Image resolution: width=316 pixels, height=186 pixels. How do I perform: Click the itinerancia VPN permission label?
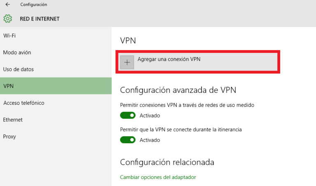(181, 130)
